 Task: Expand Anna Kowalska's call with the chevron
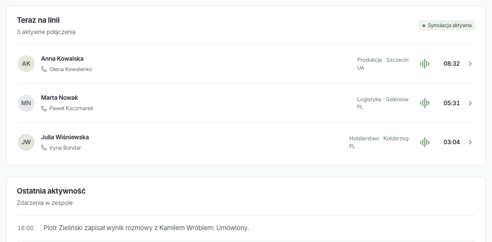click(x=470, y=64)
